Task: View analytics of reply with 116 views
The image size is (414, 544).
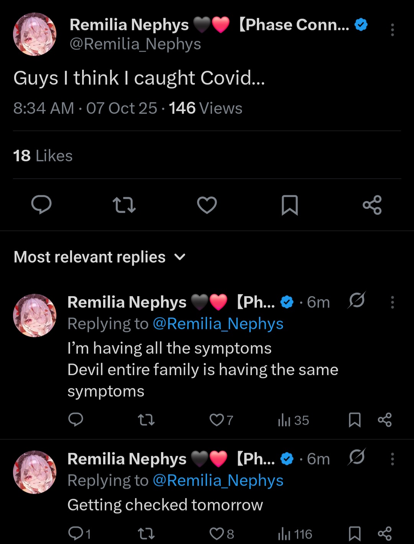Action: coord(295,534)
